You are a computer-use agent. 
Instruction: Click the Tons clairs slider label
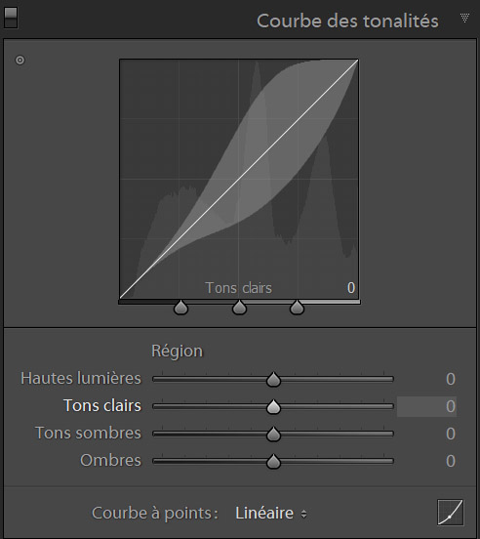(102, 405)
